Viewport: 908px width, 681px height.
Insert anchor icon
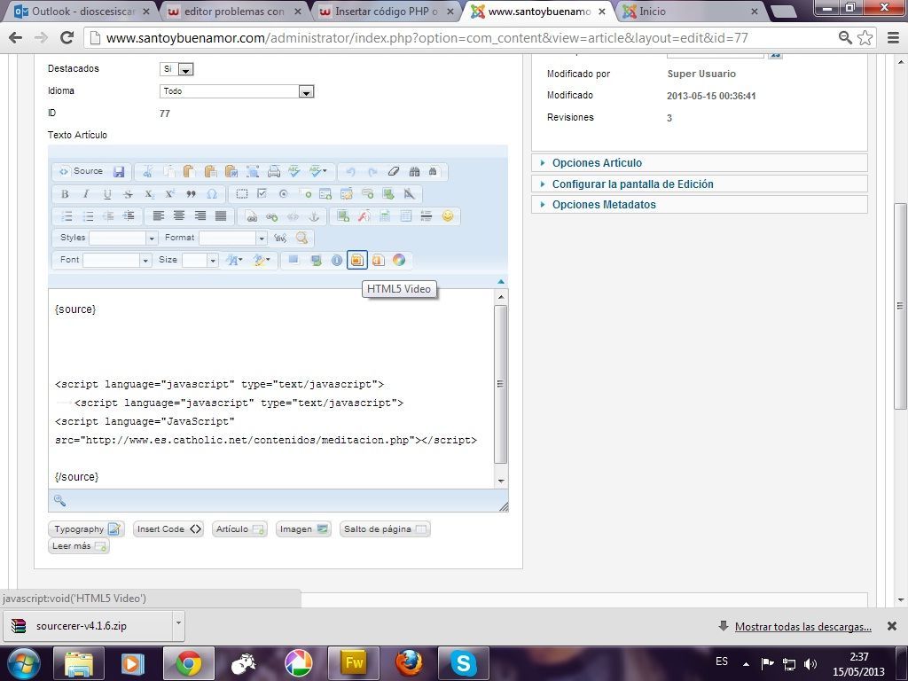[x=313, y=216]
